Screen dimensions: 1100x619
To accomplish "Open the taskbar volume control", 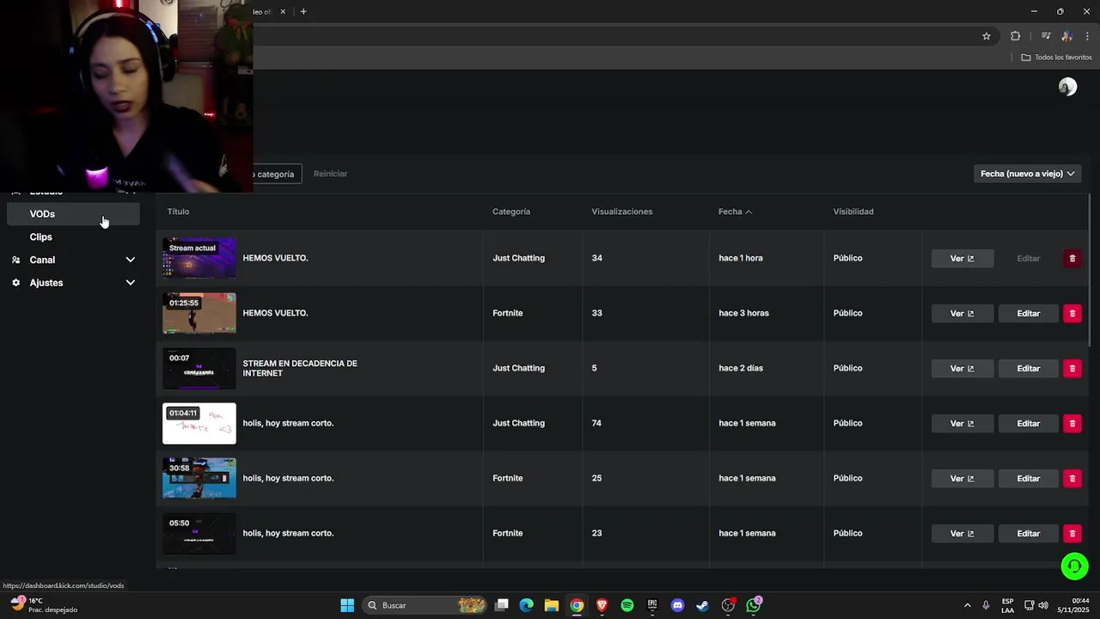I will click(x=1043, y=605).
